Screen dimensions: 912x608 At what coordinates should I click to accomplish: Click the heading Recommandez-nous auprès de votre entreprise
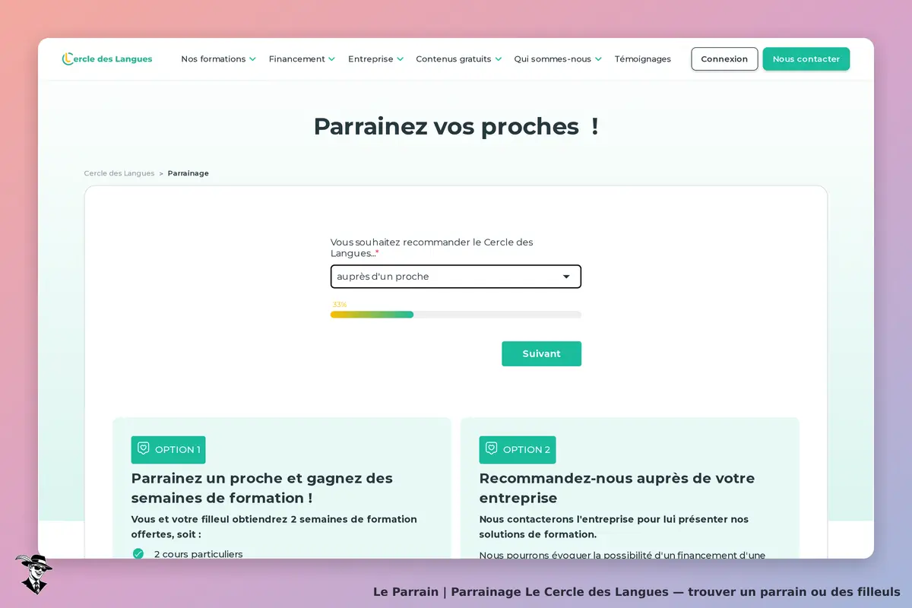tap(617, 488)
